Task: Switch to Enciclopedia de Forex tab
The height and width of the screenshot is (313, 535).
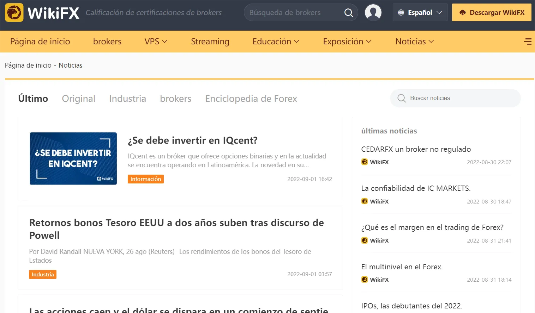Action: pos(251,99)
